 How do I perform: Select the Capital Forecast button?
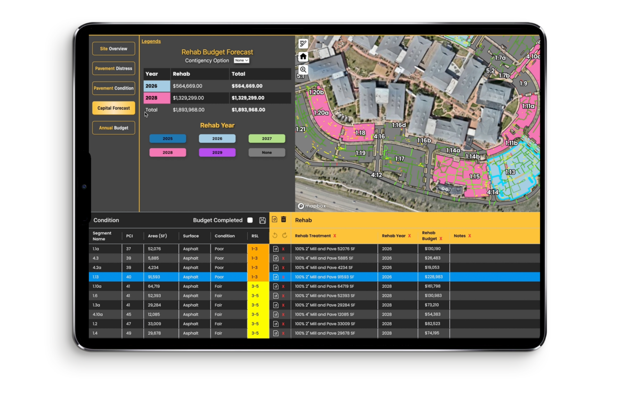113,108
